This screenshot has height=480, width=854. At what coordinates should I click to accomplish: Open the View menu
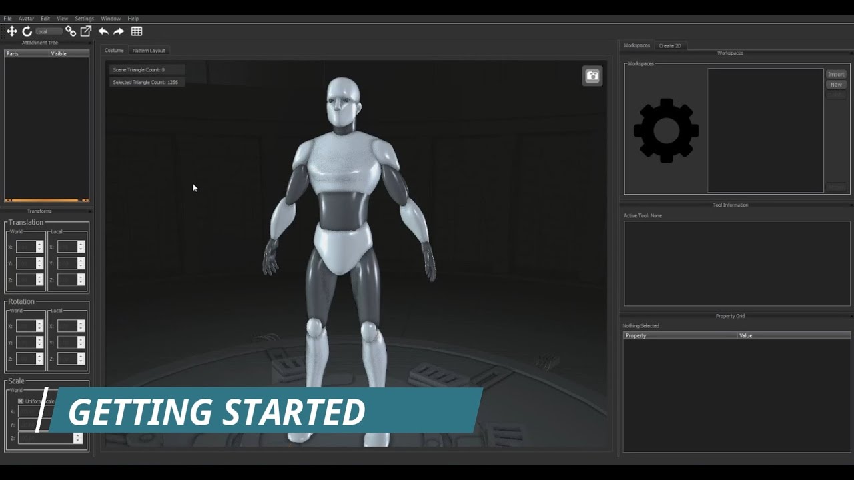pos(63,19)
